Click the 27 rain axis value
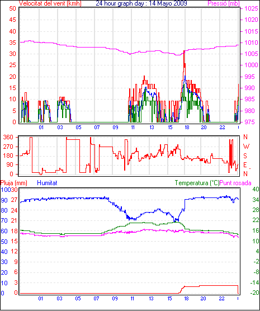The height and width of the screenshot is (311, 260). (x=15, y=200)
